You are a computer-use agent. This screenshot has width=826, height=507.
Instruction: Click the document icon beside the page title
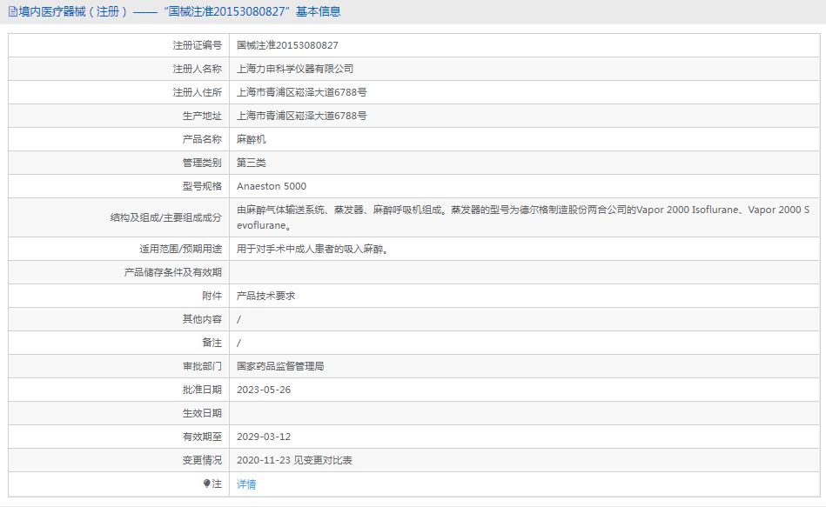click(x=13, y=12)
